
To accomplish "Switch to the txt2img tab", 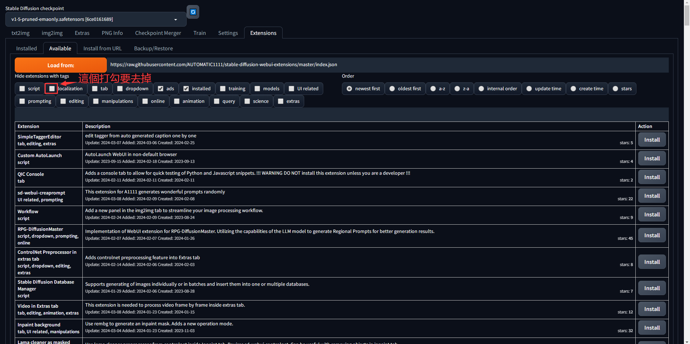I will tap(20, 33).
